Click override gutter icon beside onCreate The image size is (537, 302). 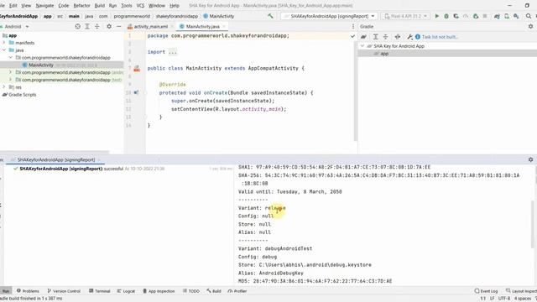136,92
